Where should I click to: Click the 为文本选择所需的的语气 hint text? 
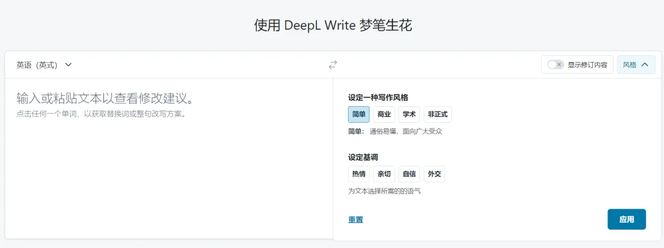tap(384, 192)
